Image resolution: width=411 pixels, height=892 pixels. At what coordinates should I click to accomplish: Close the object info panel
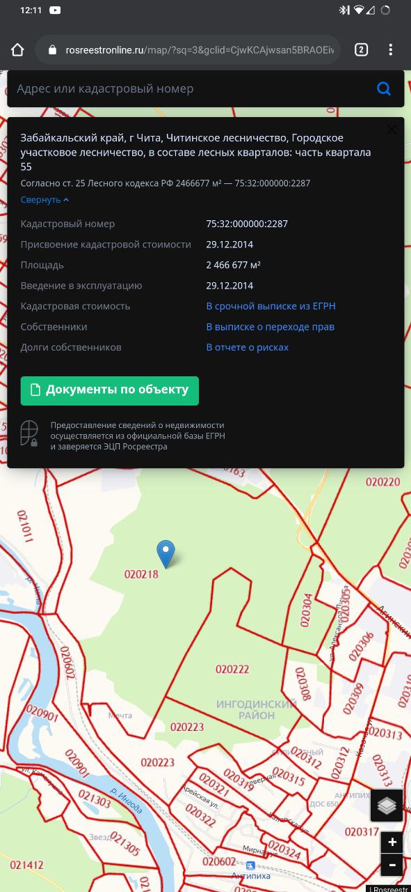click(392, 130)
